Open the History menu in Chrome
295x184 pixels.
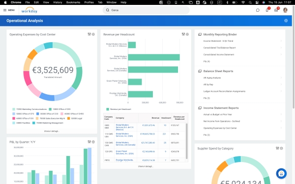point(58,2)
